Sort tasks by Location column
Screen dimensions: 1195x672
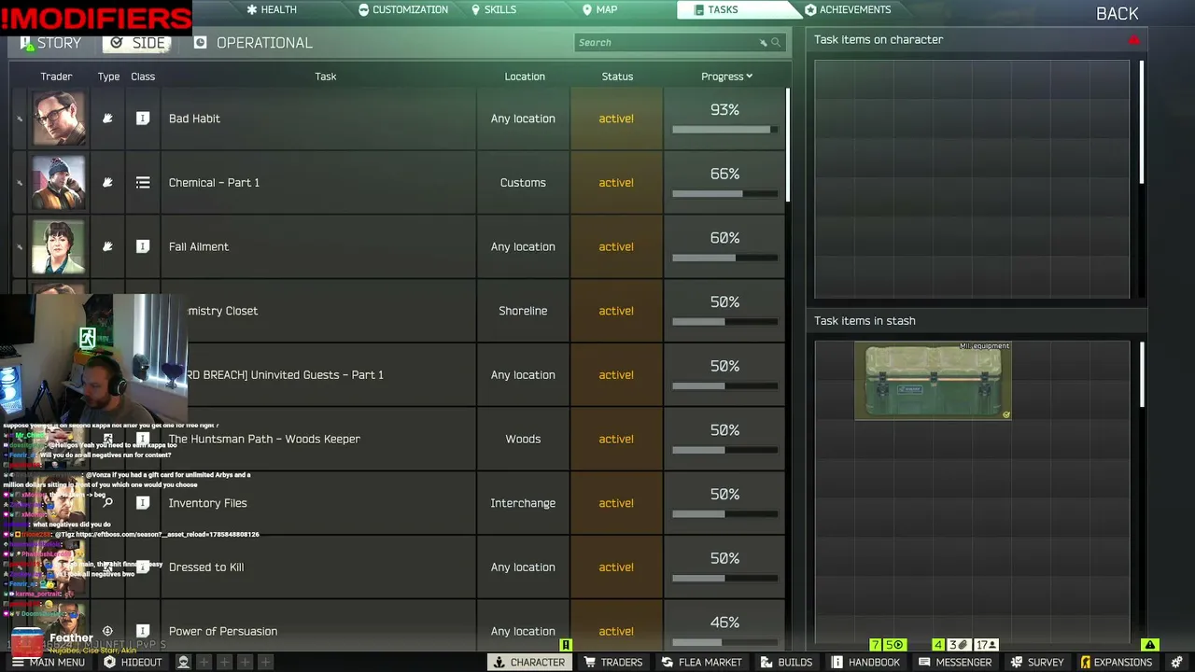point(525,77)
